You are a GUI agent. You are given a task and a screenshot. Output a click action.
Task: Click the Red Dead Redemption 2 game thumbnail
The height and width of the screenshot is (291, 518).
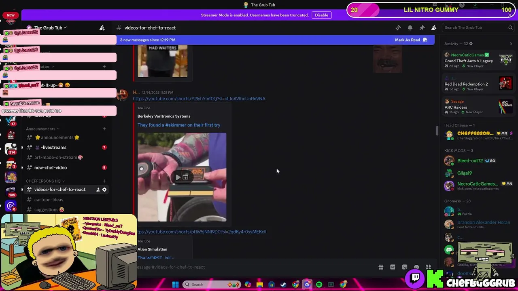pyautogui.click(x=505, y=83)
